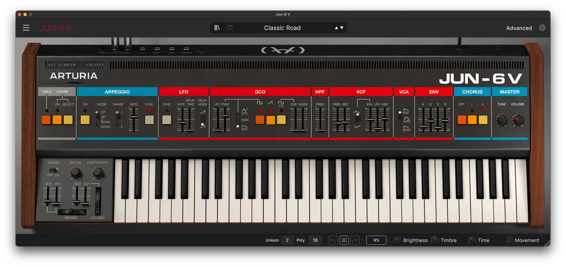Open the preset library browser icon
566x267 pixels.
217,28
